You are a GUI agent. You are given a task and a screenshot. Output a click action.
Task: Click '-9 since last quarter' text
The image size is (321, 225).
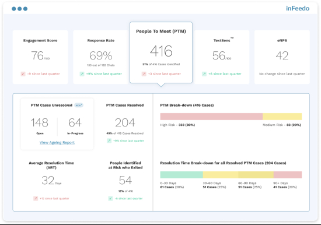pos(44,74)
